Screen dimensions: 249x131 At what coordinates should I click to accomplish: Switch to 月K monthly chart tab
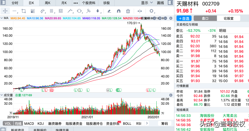click(x=64, y=3)
